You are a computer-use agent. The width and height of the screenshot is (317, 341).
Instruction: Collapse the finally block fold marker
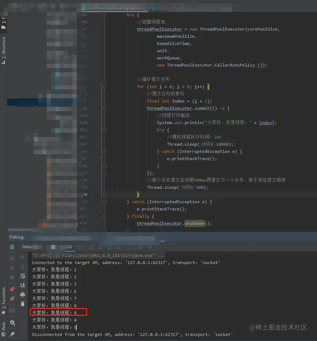[x=105, y=216]
